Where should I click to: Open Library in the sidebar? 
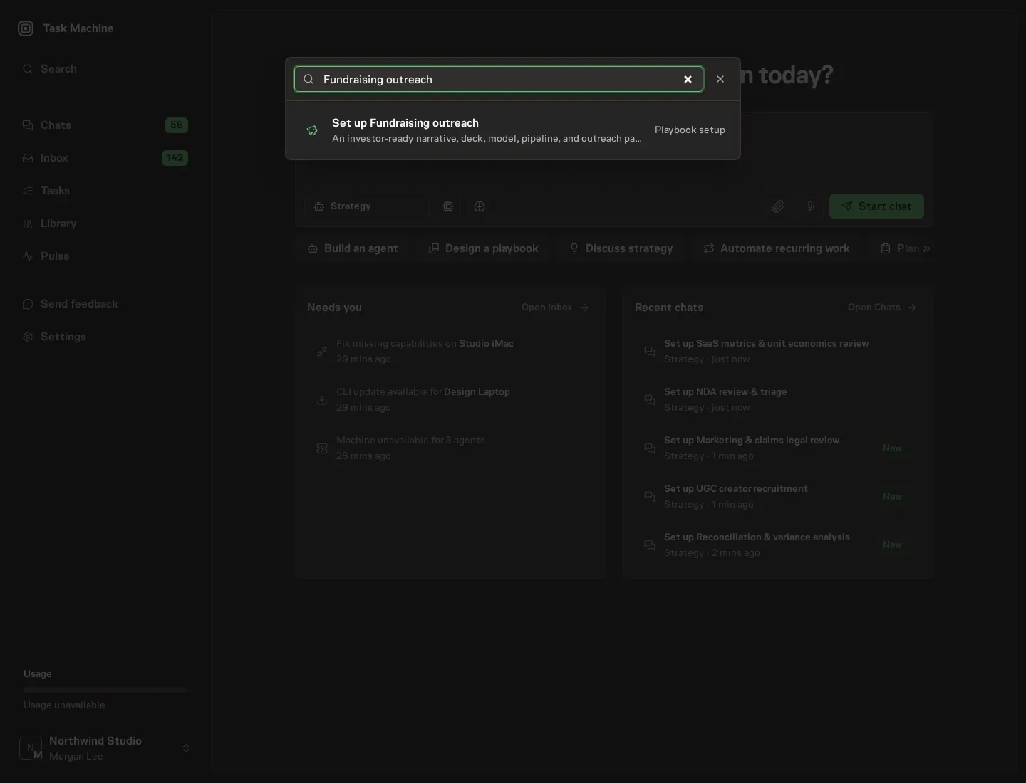105,224
